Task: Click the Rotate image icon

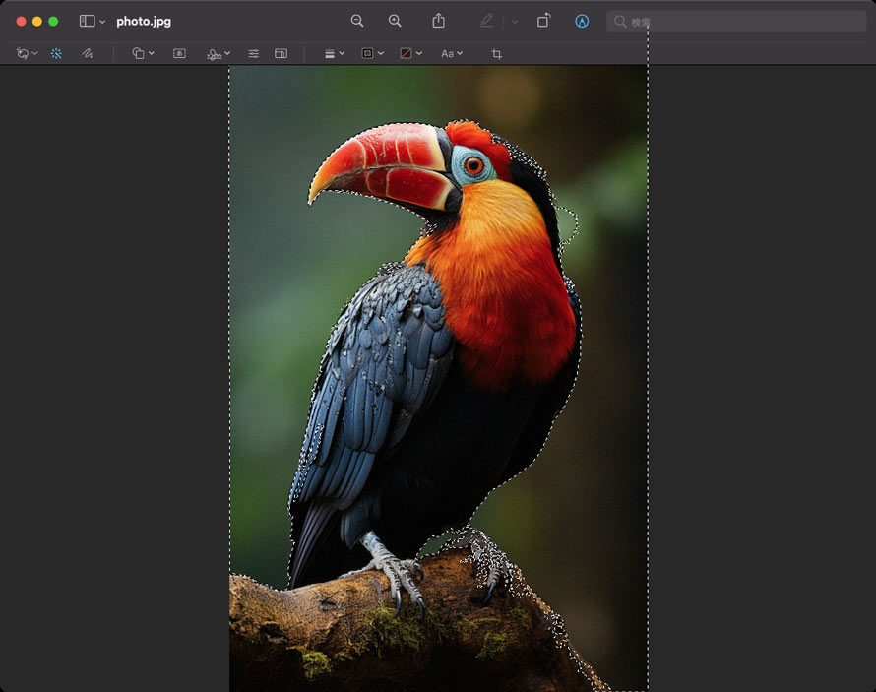Action: [x=543, y=21]
